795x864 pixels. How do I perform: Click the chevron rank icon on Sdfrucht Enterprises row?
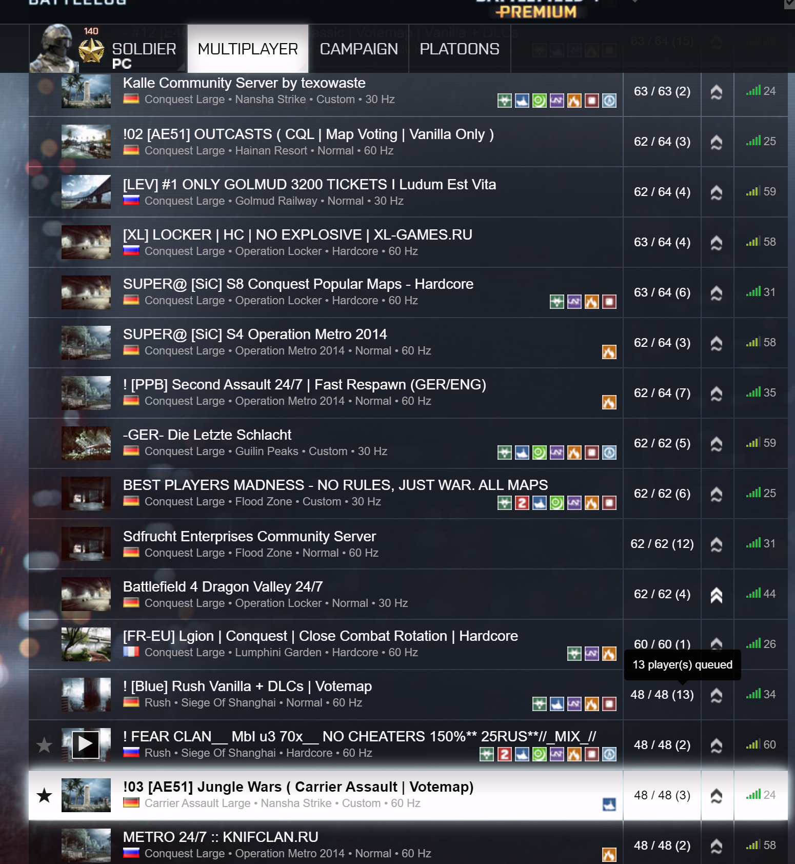coord(717,544)
